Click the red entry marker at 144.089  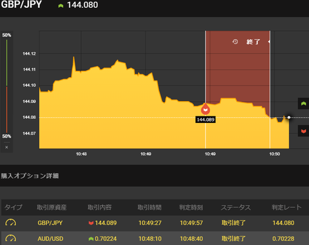click(x=205, y=109)
